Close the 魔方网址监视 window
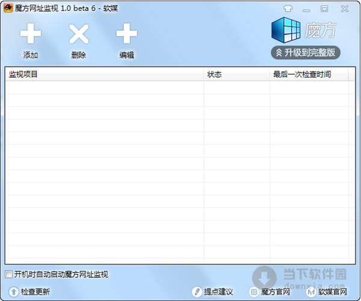The height and width of the screenshot is (301, 361). 345,9
